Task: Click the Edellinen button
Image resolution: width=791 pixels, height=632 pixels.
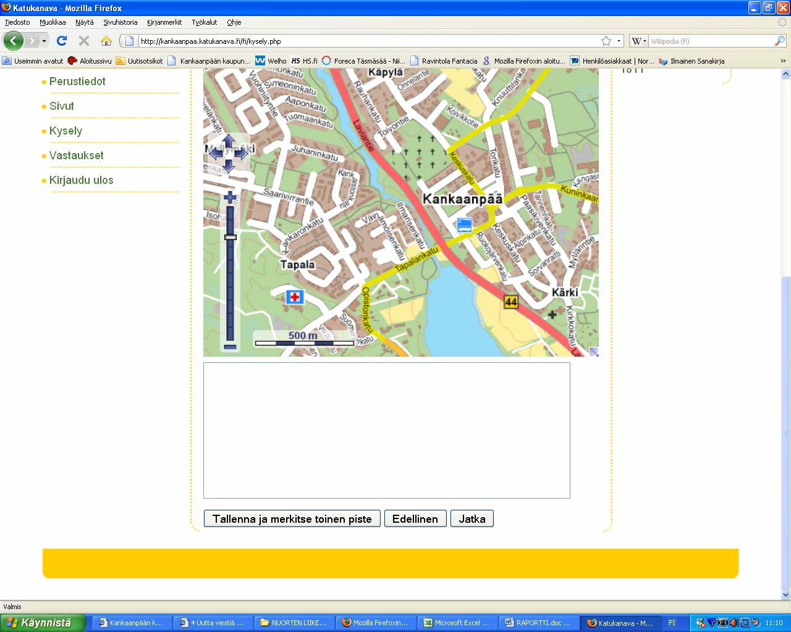Action: tap(415, 519)
